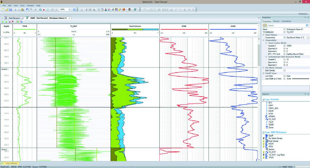Collapse the Permeability property section
Image resolution: width=310 pixels, height=168 pixels.
click(x=263, y=40)
